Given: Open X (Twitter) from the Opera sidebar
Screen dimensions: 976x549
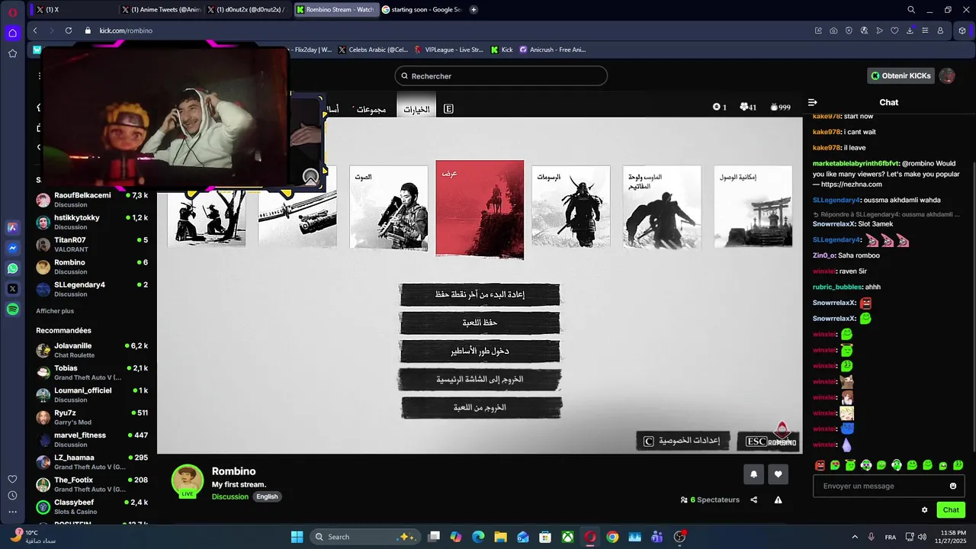Looking at the screenshot, I should click(x=12, y=289).
